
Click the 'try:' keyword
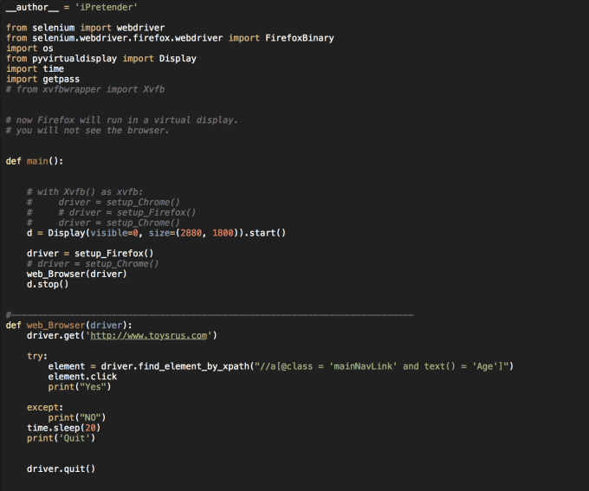click(37, 356)
